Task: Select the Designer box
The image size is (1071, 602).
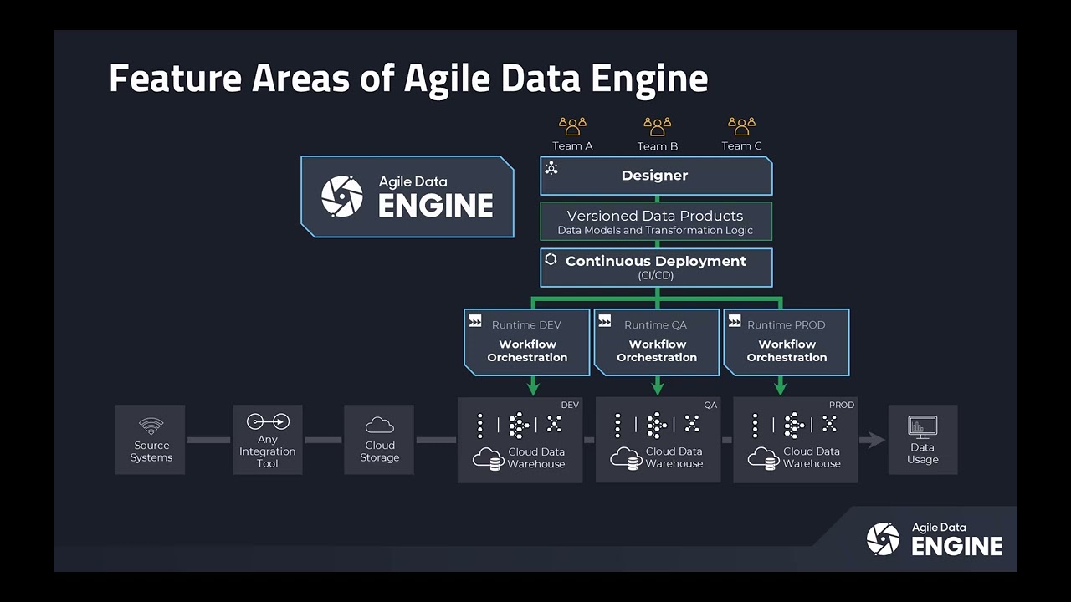Action: click(x=656, y=176)
